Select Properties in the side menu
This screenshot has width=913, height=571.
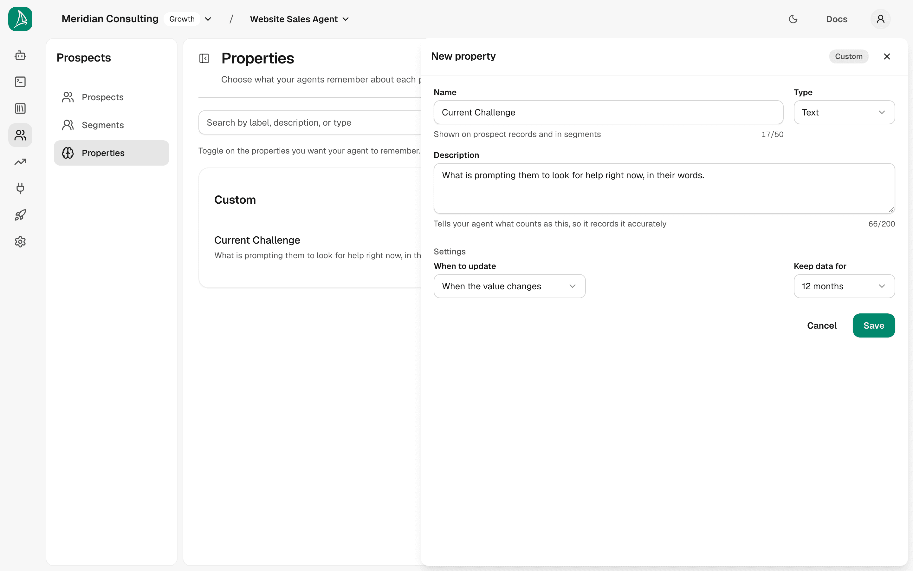tap(112, 153)
